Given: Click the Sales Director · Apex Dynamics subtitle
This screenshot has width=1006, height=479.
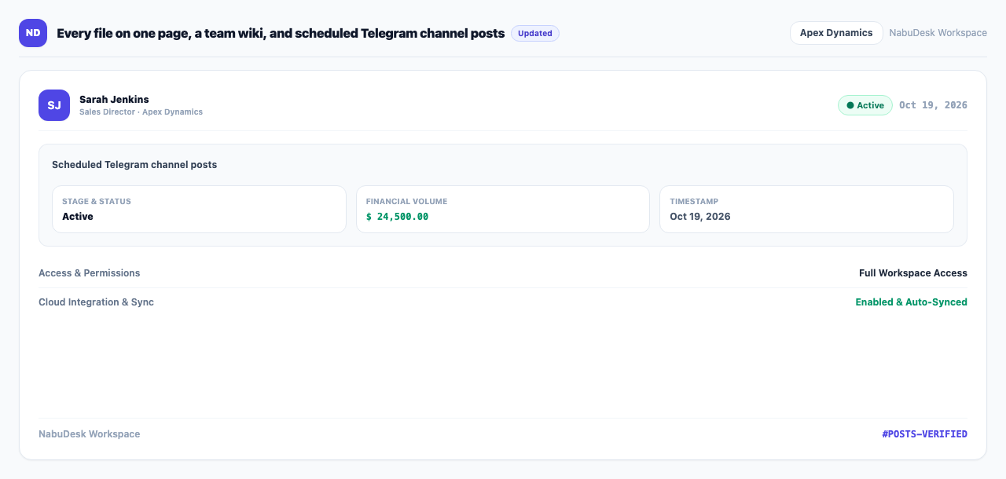Looking at the screenshot, I should pyautogui.click(x=141, y=112).
